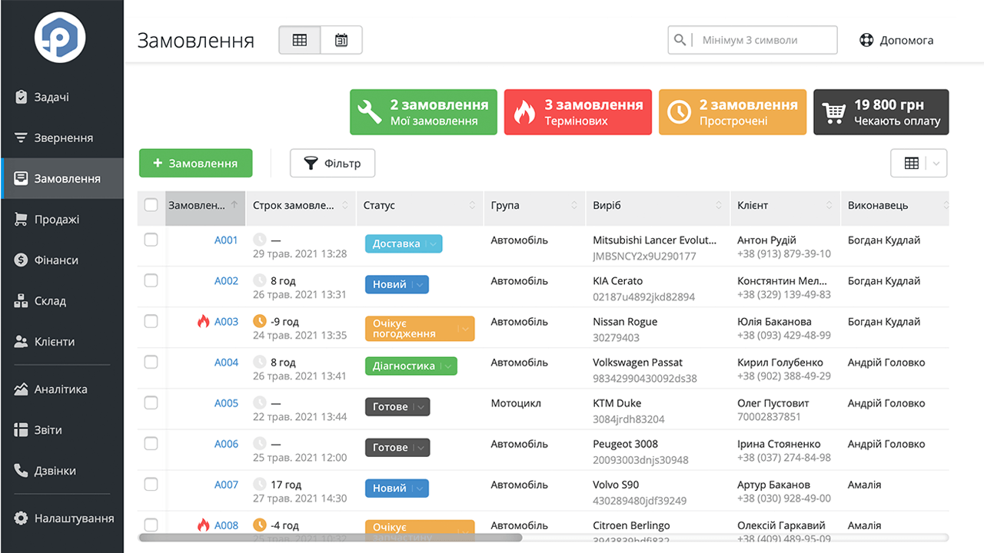Switch to table view icon
Screen dimensions: 984x553
coord(300,40)
